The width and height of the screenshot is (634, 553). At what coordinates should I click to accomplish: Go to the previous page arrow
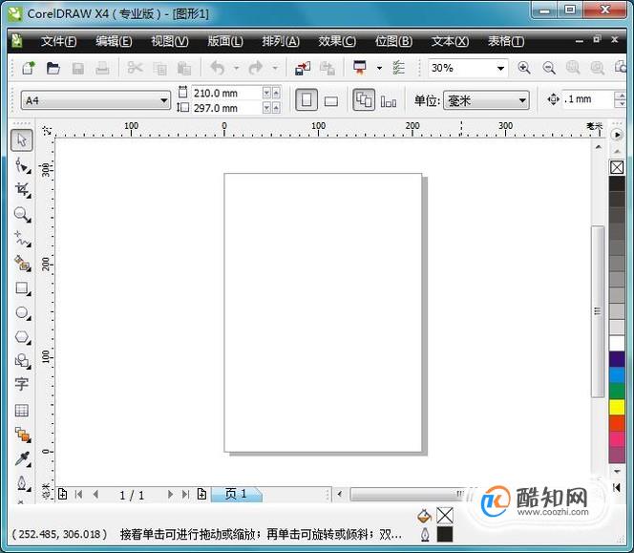click(x=95, y=494)
